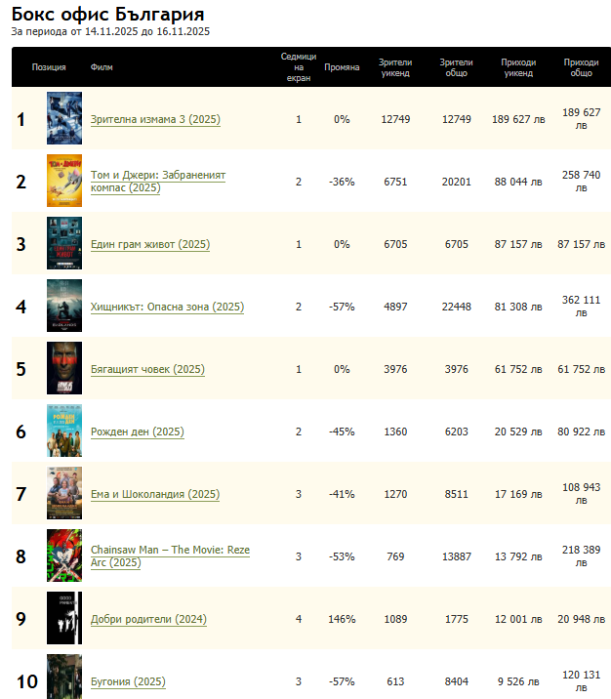Viewport: 611px width, 699px height.
Task: Open the Бугония poster thumbnail
Action: click(64, 678)
